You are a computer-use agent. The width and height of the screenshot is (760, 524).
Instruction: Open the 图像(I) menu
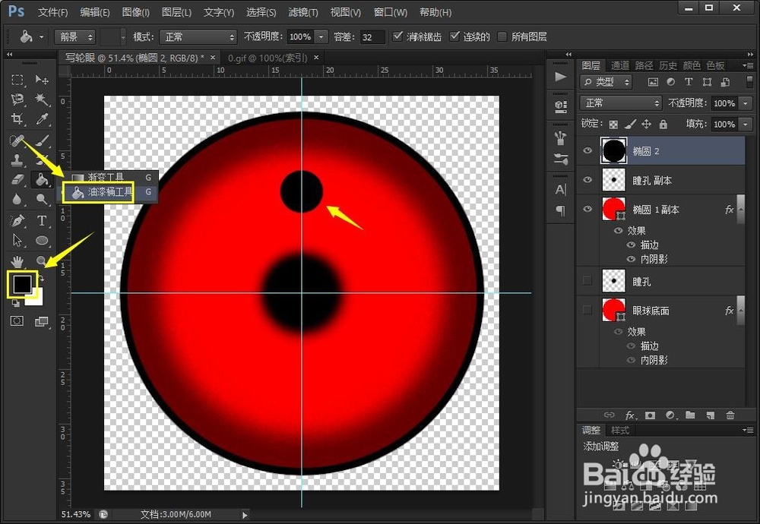pos(136,12)
